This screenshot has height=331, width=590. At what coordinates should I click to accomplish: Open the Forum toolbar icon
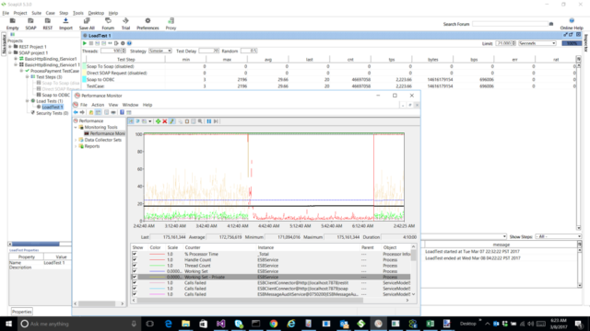(x=108, y=24)
